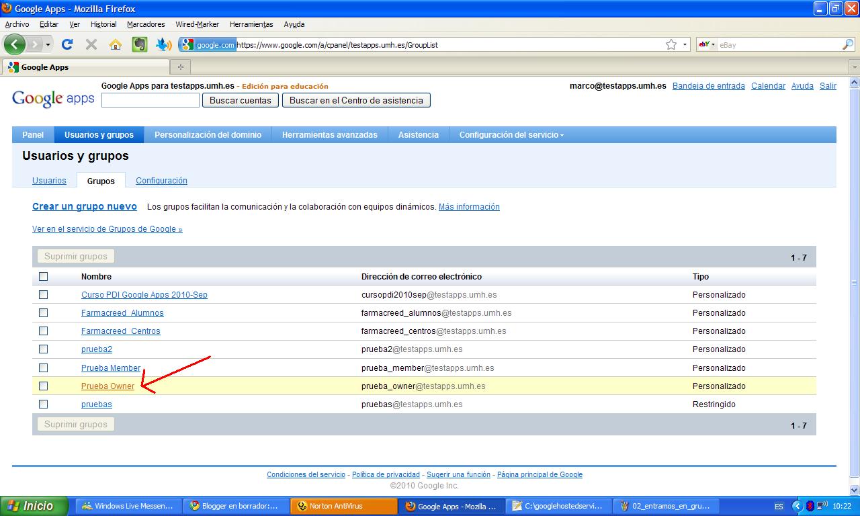Check the Farmacreed_Centros checkbox
860x516 pixels.
point(44,331)
